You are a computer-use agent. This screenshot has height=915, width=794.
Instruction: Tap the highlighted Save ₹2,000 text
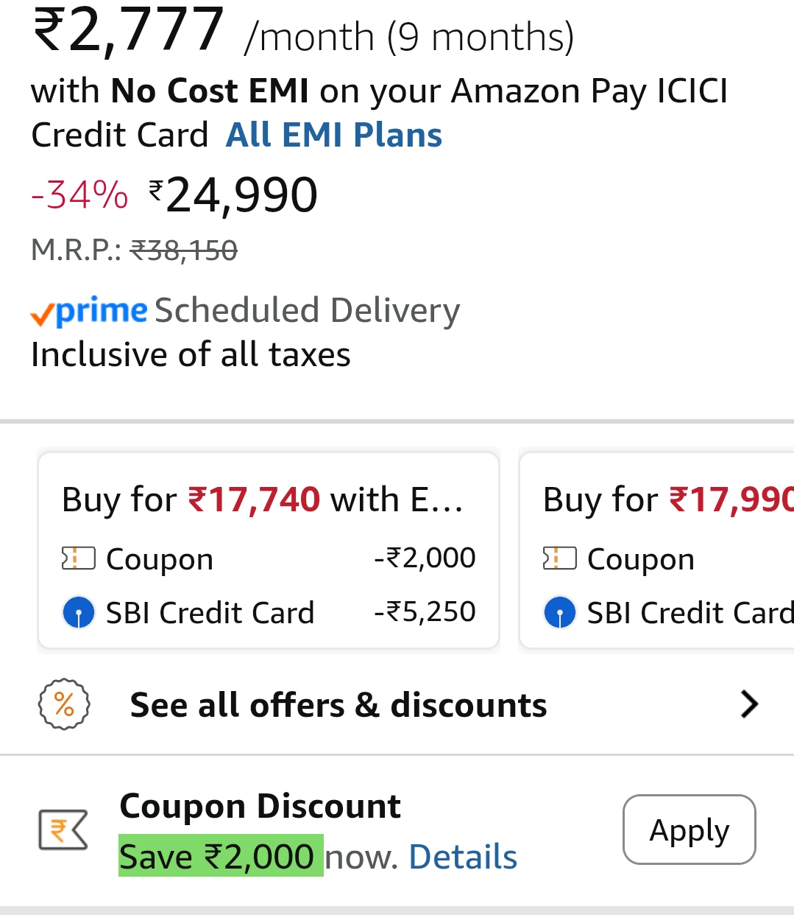(x=219, y=857)
